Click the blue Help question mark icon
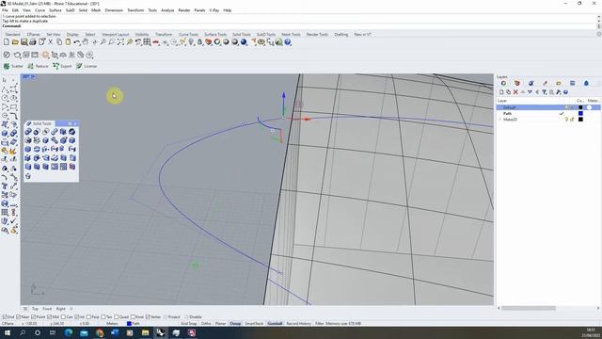Screen dimensions: 602x339 (x=288, y=42)
